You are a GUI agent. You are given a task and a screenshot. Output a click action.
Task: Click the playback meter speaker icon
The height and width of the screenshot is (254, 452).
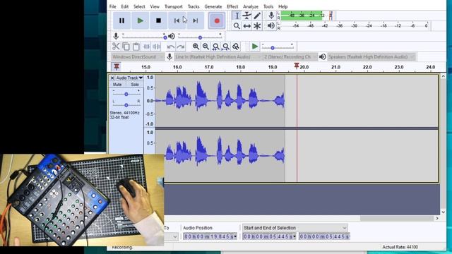click(271, 25)
